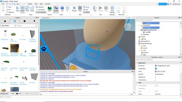Select Lighting in Explorer
Viewport: 182px width, 102px height.
pos(143,39)
